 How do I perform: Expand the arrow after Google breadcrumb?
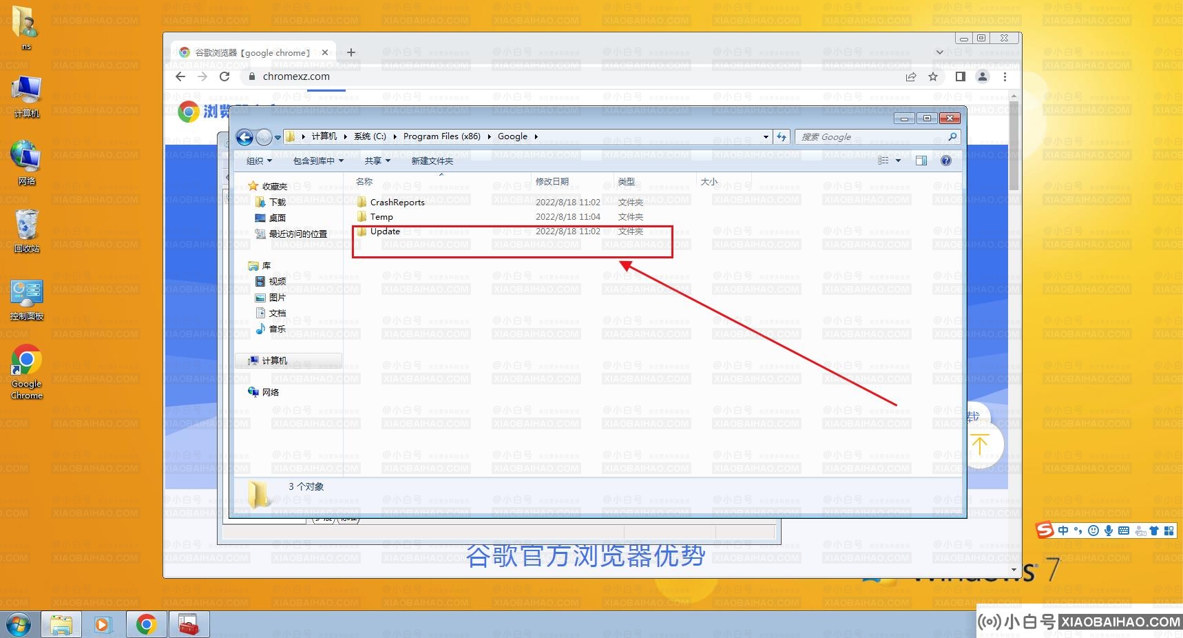coord(536,136)
